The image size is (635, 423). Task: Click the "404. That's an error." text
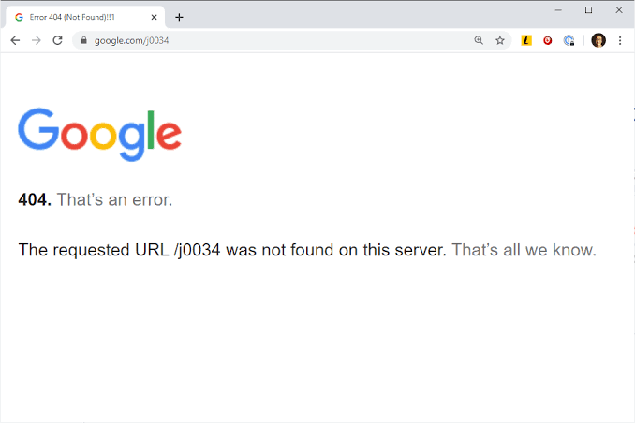[x=96, y=199]
